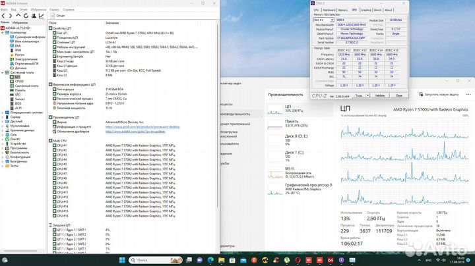The height and width of the screenshot is (266, 475).
Task: Open the amd.com product information link
Action: 142,127
